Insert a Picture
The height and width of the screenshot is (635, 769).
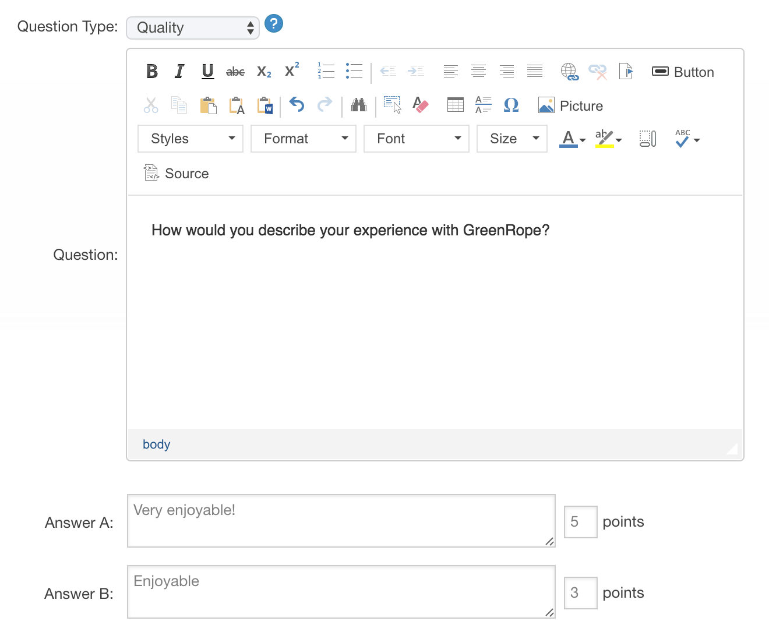(x=570, y=105)
